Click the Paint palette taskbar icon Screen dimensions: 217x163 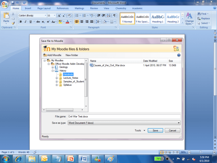click(x=111, y=159)
